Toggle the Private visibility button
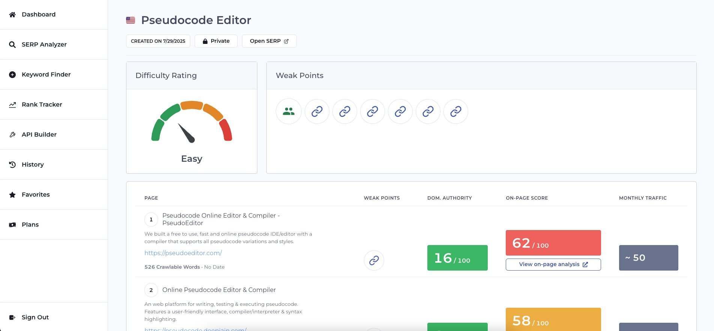 pyautogui.click(x=216, y=41)
